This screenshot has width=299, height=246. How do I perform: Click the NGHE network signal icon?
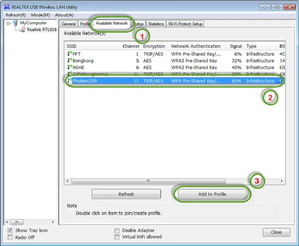click(x=69, y=67)
